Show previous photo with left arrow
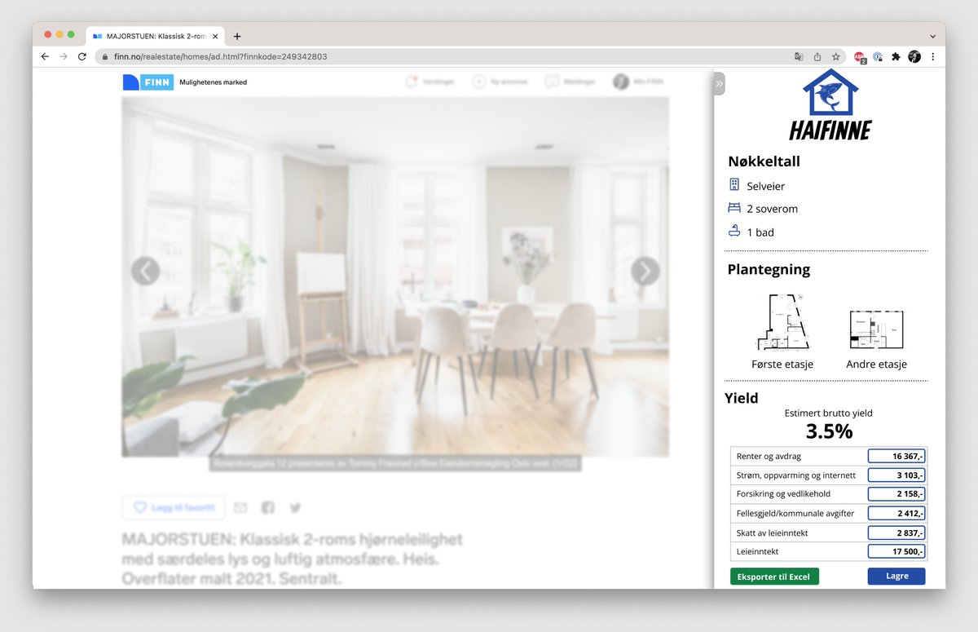This screenshot has height=632, width=978. click(145, 271)
